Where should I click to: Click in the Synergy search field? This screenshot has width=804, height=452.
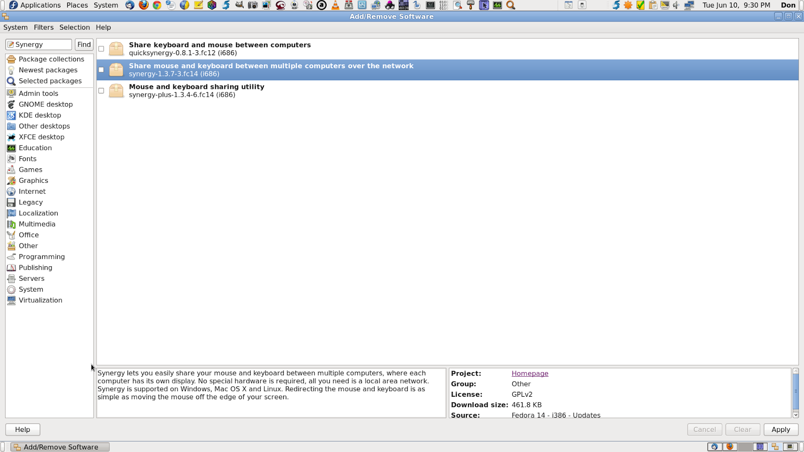click(39, 45)
